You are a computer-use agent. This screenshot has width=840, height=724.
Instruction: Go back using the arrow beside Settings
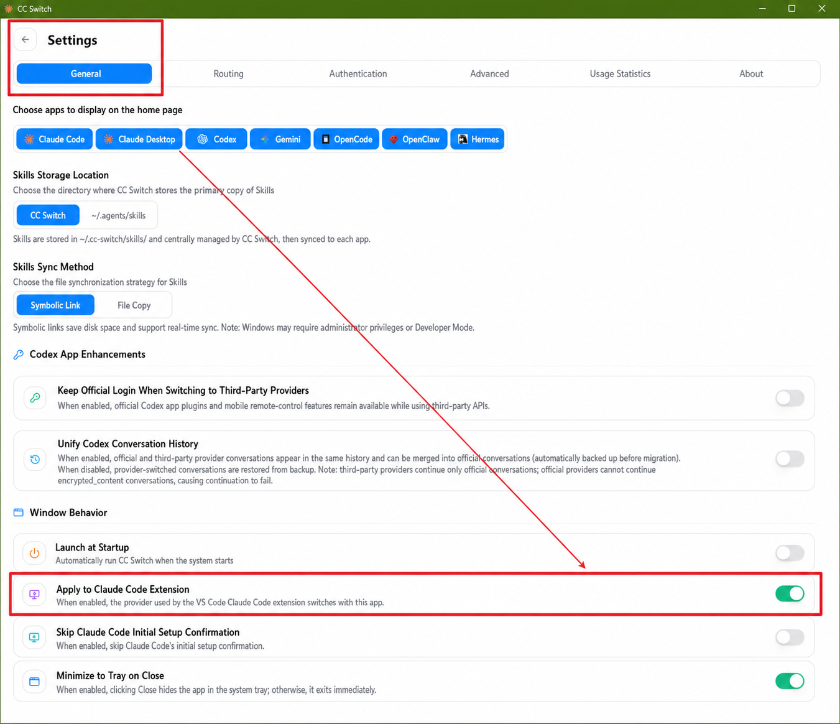tap(25, 40)
